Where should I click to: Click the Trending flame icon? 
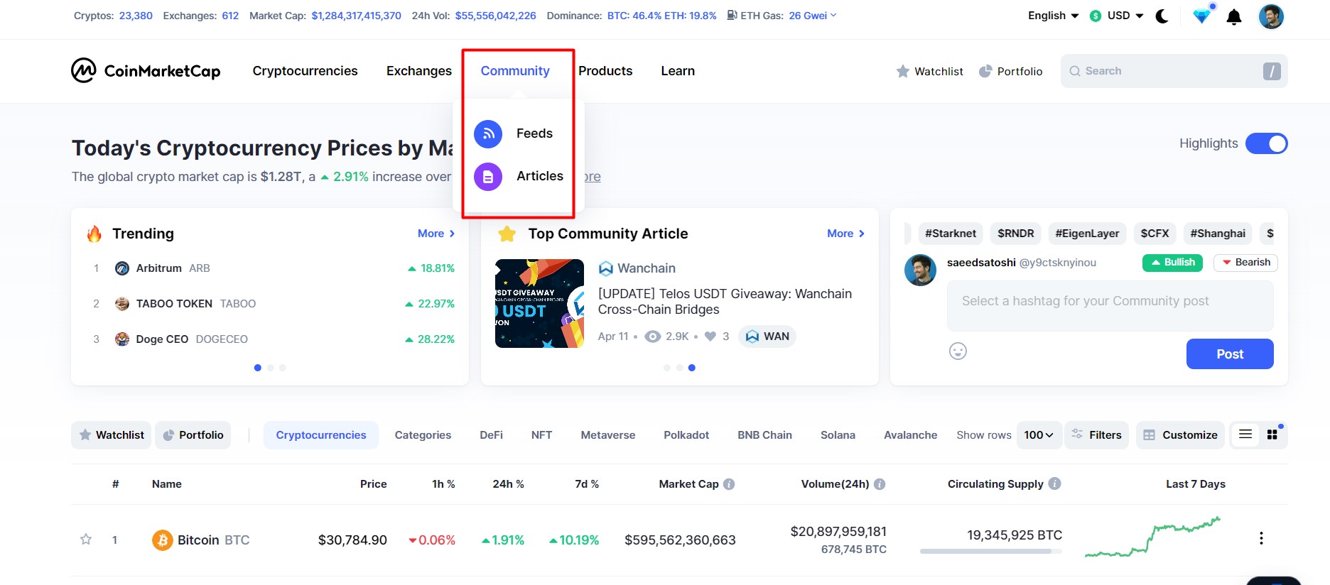coord(94,234)
